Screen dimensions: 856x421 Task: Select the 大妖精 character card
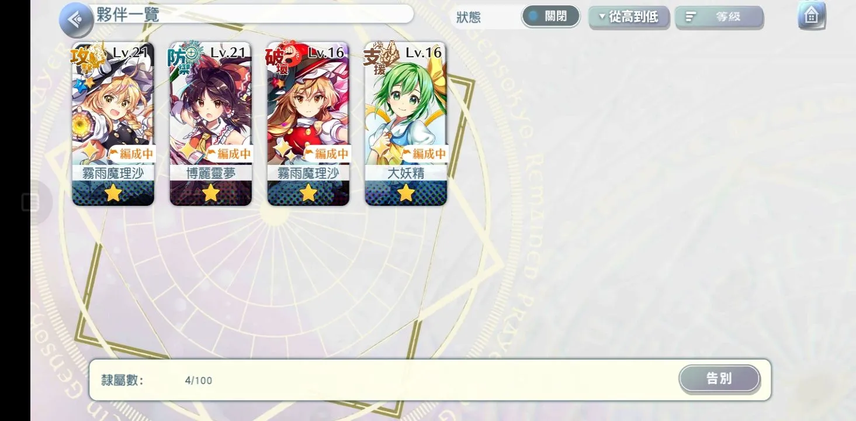tap(406, 123)
